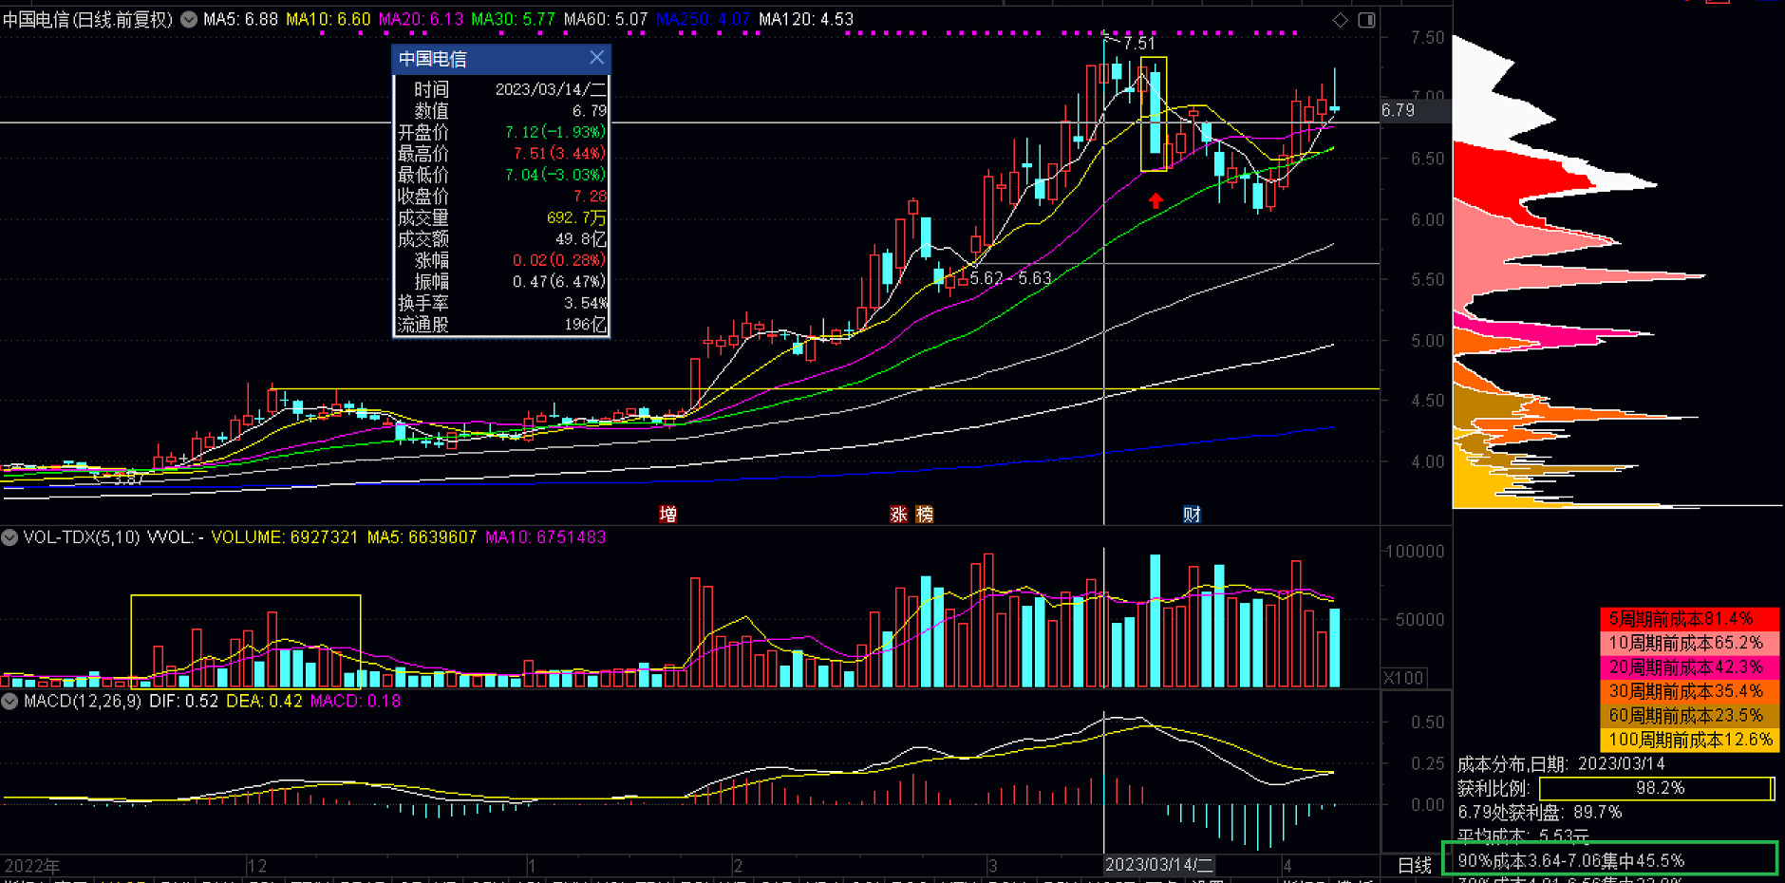This screenshot has height=883, width=1785.
Task: Open the MACD indicator dropdown arrow
Action: coord(9,702)
